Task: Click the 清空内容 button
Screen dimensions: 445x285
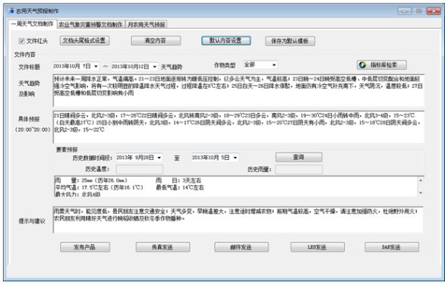Action: 156,40
